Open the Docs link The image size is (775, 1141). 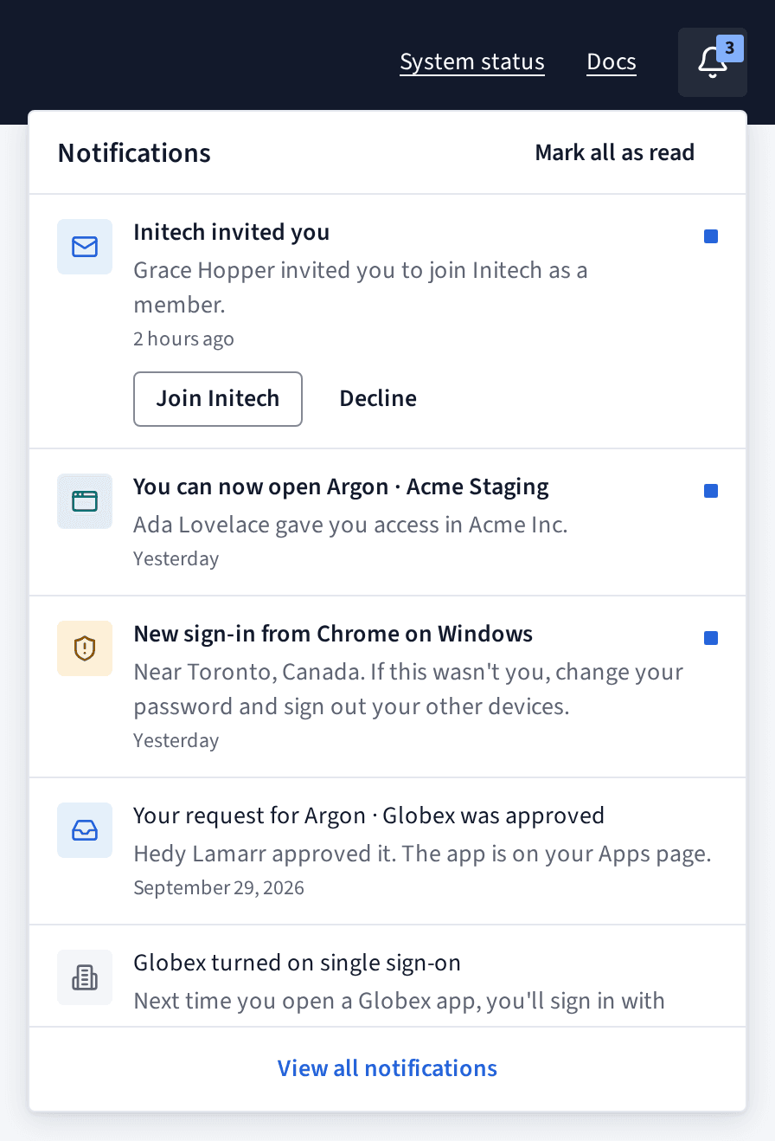pyautogui.click(x=612, y=62)
